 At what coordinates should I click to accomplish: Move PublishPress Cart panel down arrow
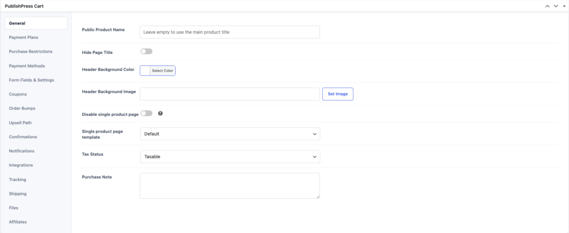pos(556,6)
